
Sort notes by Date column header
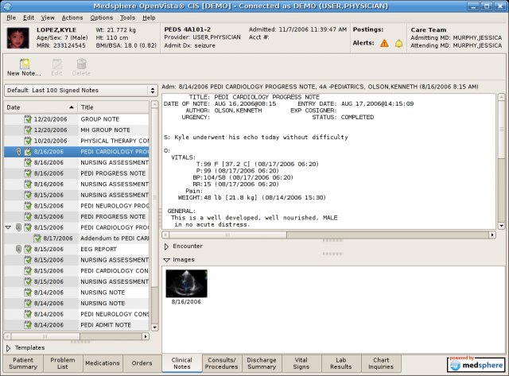click(x=41, y=107)
